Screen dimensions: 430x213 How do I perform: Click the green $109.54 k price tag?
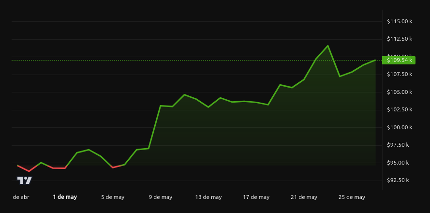click(399, 60)
